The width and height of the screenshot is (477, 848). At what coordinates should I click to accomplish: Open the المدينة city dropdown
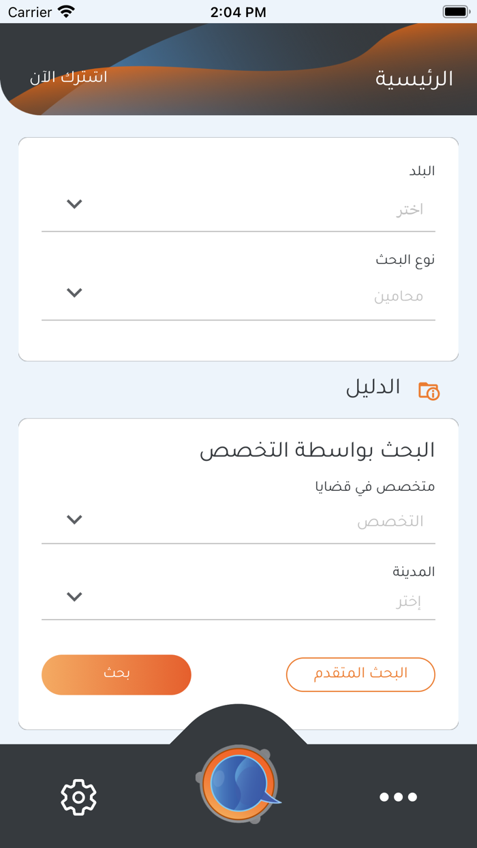pyautogui.click(x=74, y=595)
